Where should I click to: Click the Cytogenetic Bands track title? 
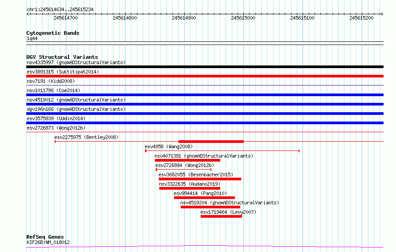(x=53, y=33)
